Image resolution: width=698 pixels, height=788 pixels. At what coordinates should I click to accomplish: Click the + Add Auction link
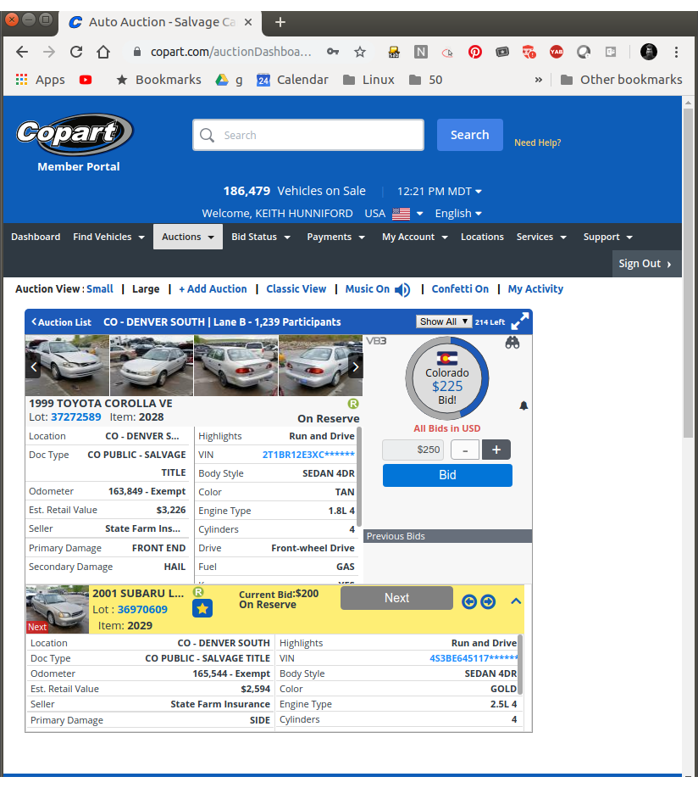tap(213, 289)
